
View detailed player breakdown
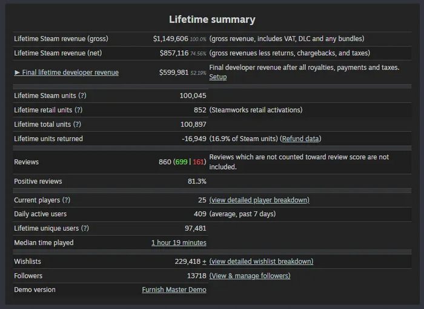coord(259,200)
